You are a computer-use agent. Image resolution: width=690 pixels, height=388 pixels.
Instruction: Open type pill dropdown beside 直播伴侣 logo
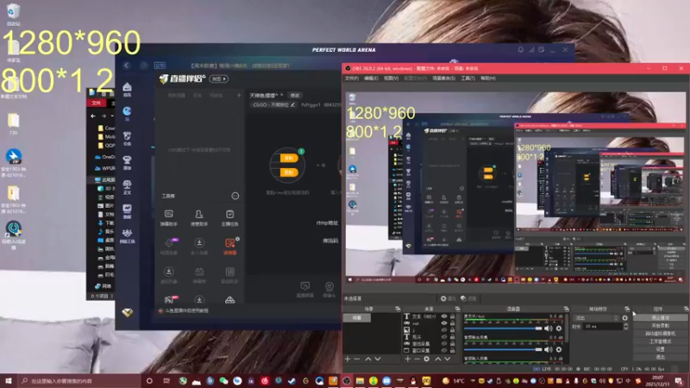click(219, 78)
